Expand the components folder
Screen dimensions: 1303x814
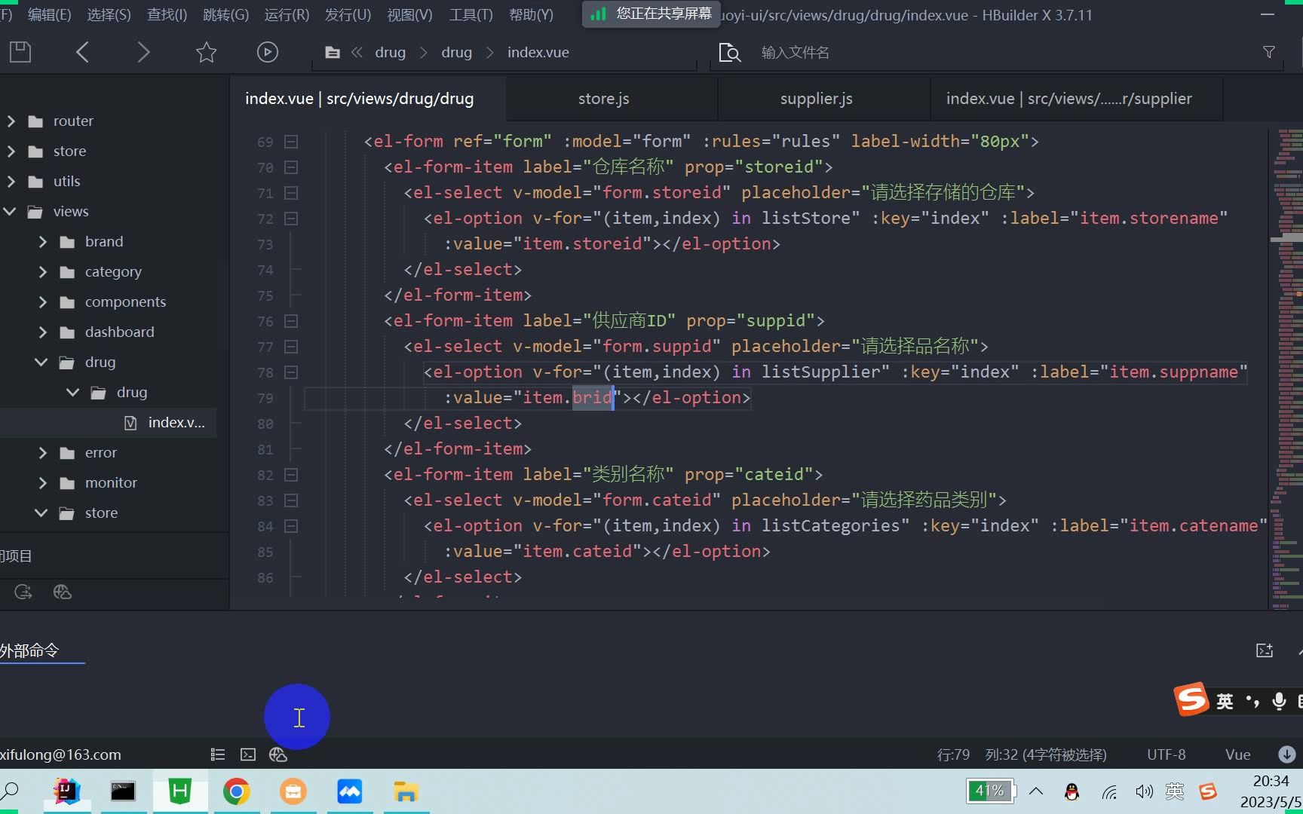[43, 301]
